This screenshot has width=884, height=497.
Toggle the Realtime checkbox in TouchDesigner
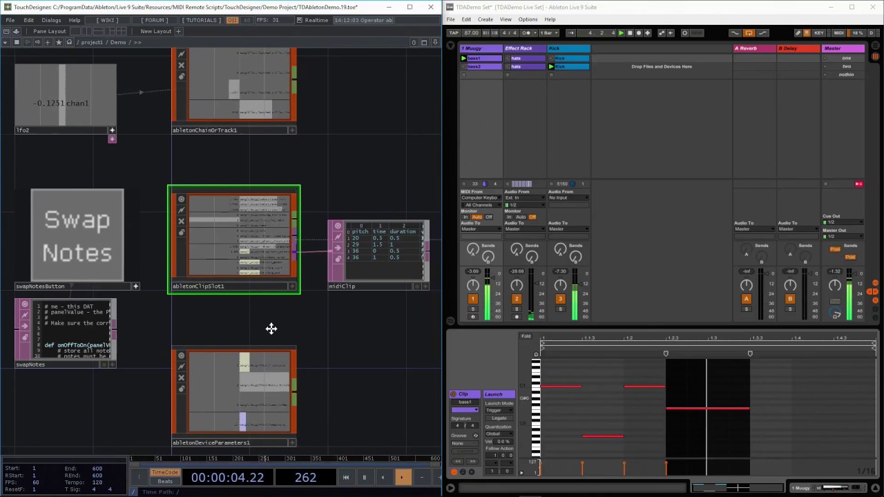[300, 20]
